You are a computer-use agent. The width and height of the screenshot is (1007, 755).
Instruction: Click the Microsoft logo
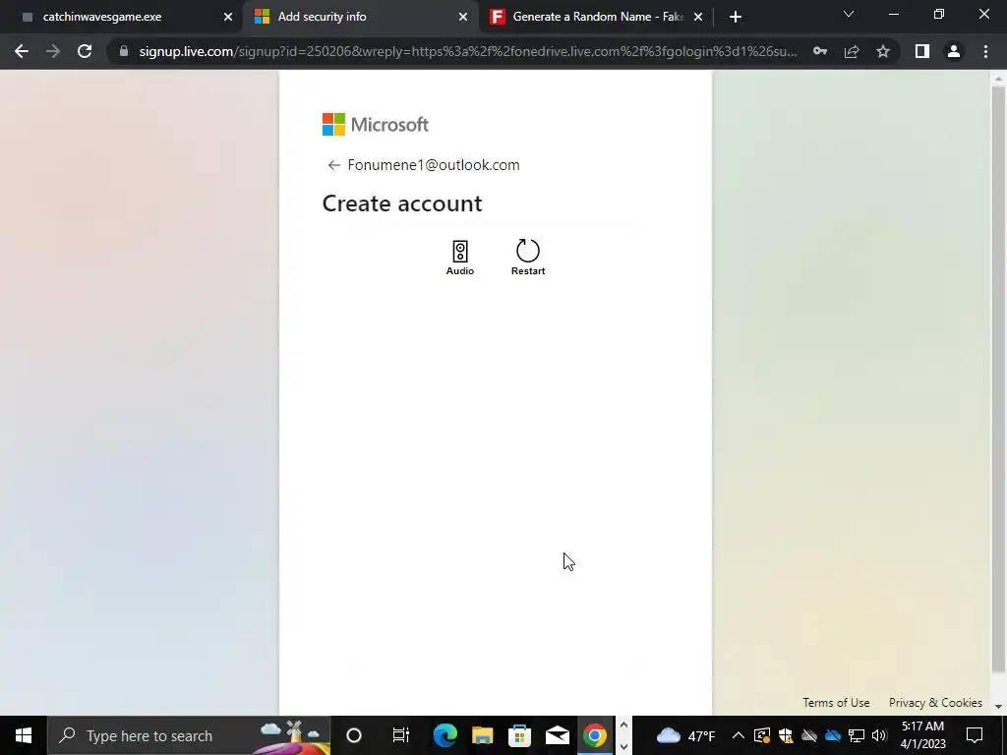point(375,125)
